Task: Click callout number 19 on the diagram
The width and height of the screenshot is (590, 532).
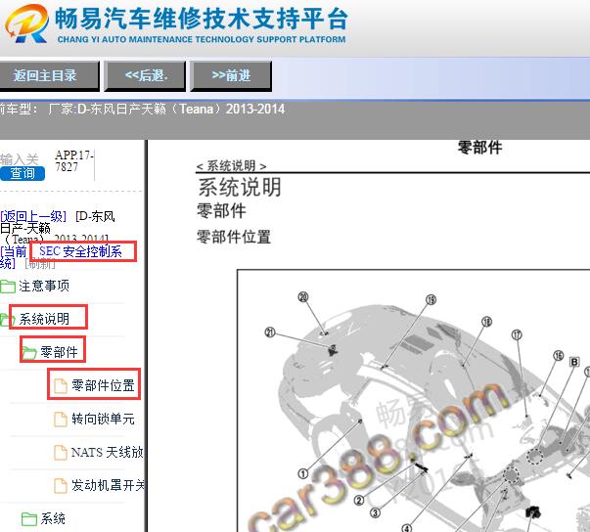Action: pyautogui.click(x=431, y=299)
